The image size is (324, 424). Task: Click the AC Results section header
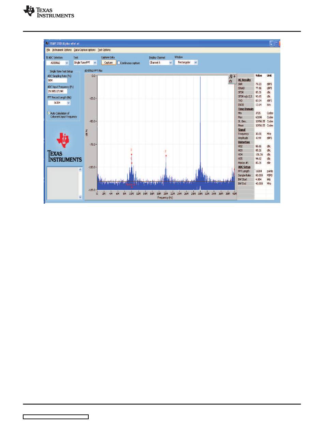[x=244, y=80]
